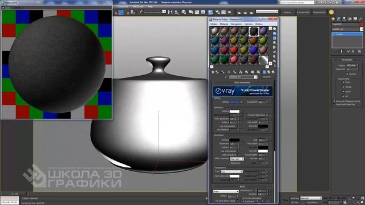365x205 pixels.
Task: Click the Refraction IOR value field
Action: pos(262,140)
